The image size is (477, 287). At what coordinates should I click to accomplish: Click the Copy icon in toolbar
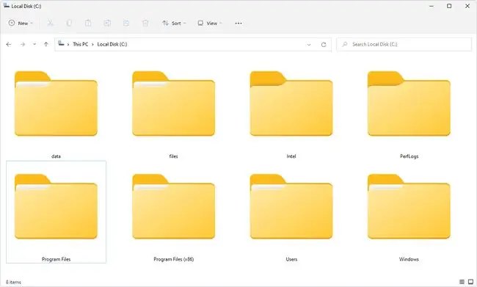tap(69, 23)
